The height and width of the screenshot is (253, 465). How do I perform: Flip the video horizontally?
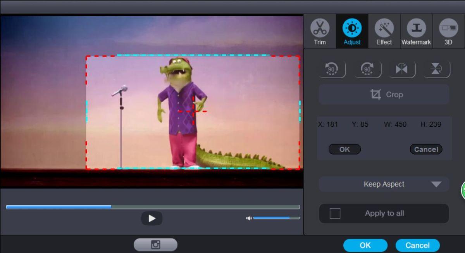[x=401, y=69]
